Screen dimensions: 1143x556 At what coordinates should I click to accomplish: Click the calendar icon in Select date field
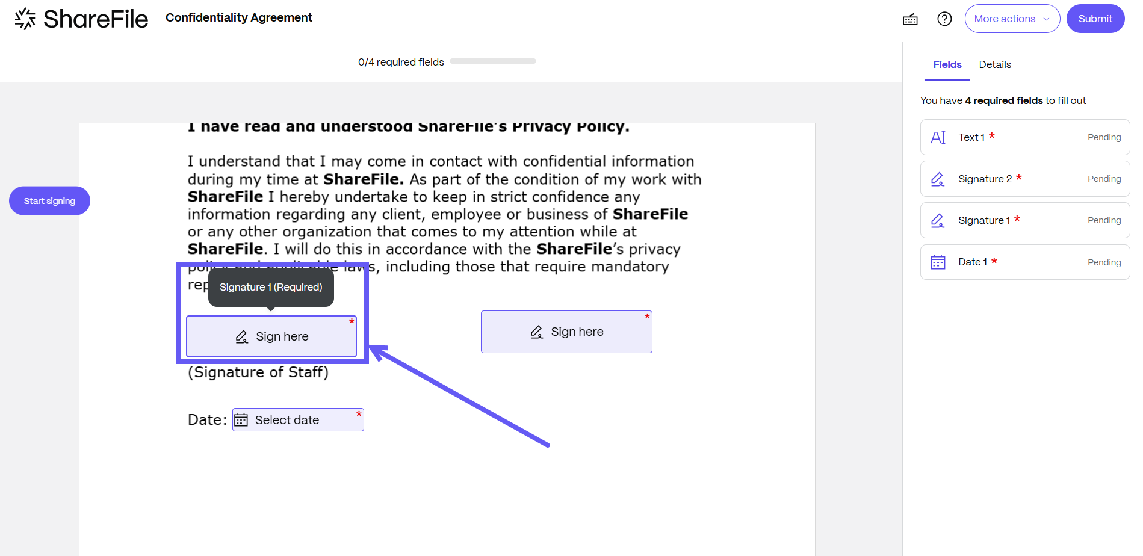(241, 420)
